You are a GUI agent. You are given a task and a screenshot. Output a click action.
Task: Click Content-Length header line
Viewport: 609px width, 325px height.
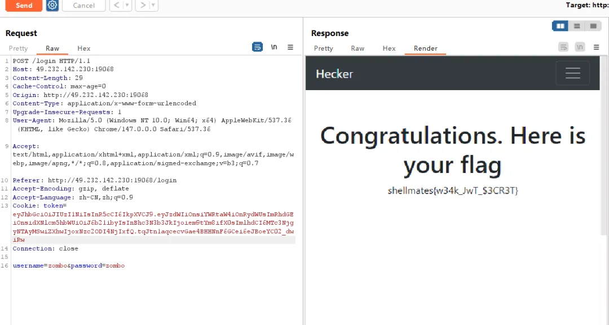tap(47, 78)
